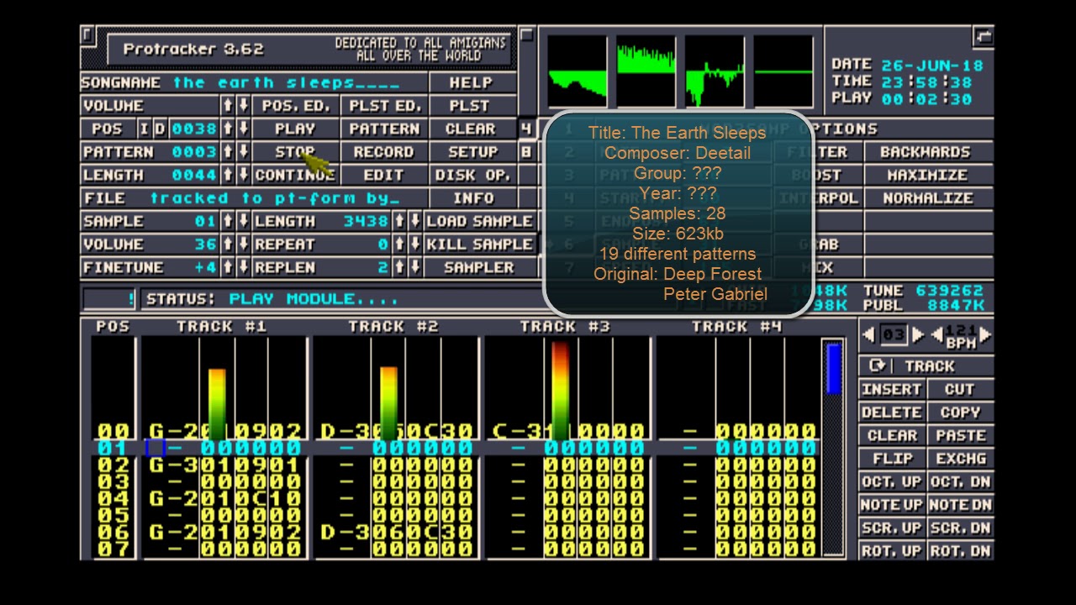Viewport: 1076px width, 605px height.
Task: Decrease REPEAT value with down arrow
Action: tap(415, 245)
